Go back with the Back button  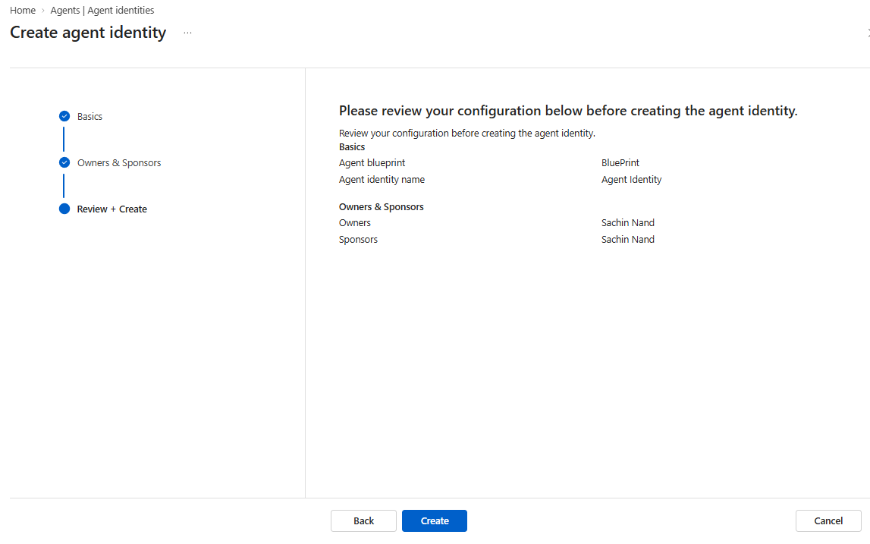pyautogui.click(x=363, y=520)
